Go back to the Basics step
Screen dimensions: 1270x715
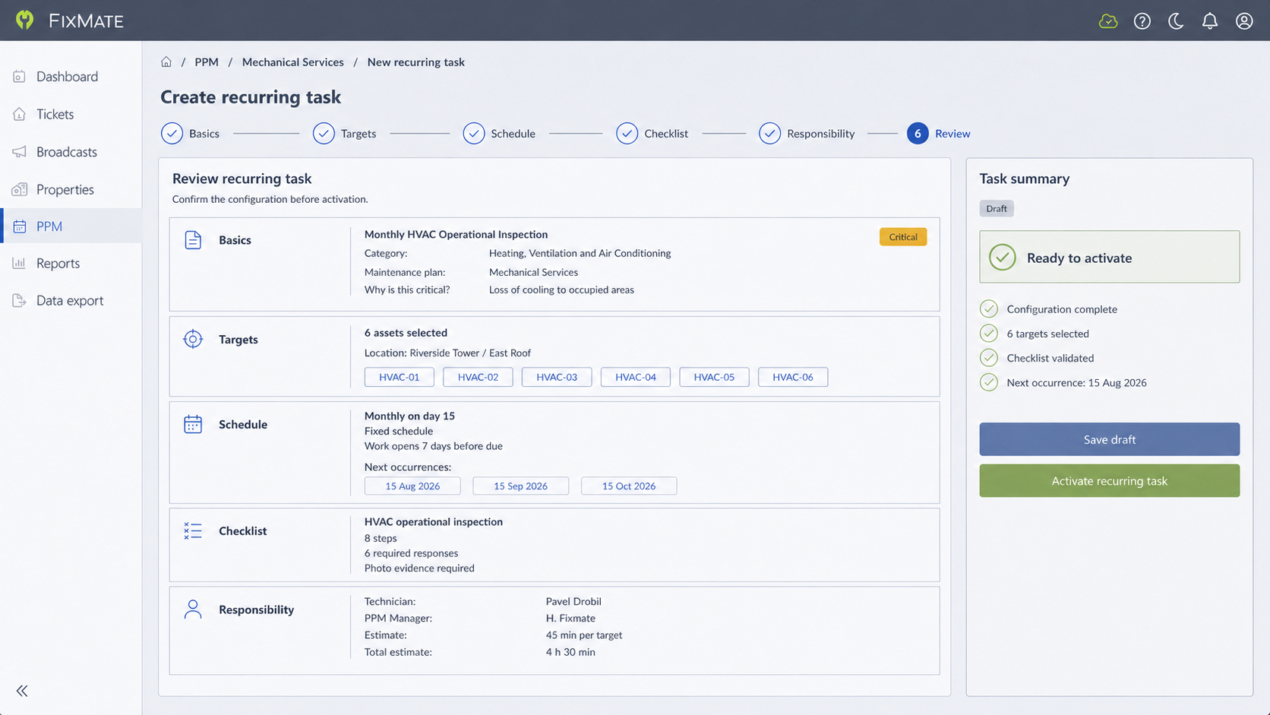click(191, 134)
